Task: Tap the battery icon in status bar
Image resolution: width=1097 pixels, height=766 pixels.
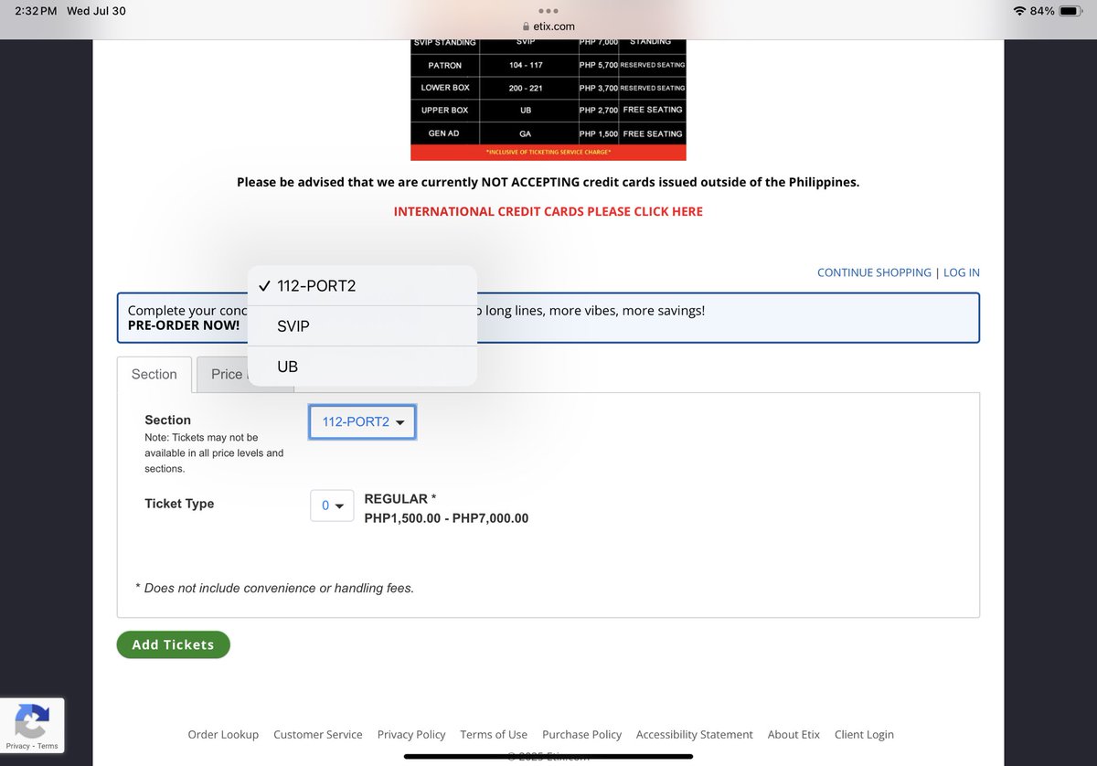Action: pos(1070,11)
